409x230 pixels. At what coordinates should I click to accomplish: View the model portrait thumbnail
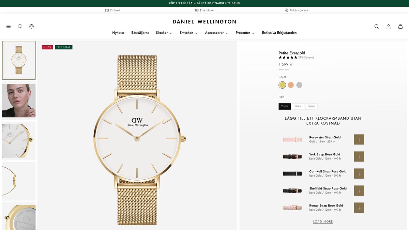tap(19, 101)
